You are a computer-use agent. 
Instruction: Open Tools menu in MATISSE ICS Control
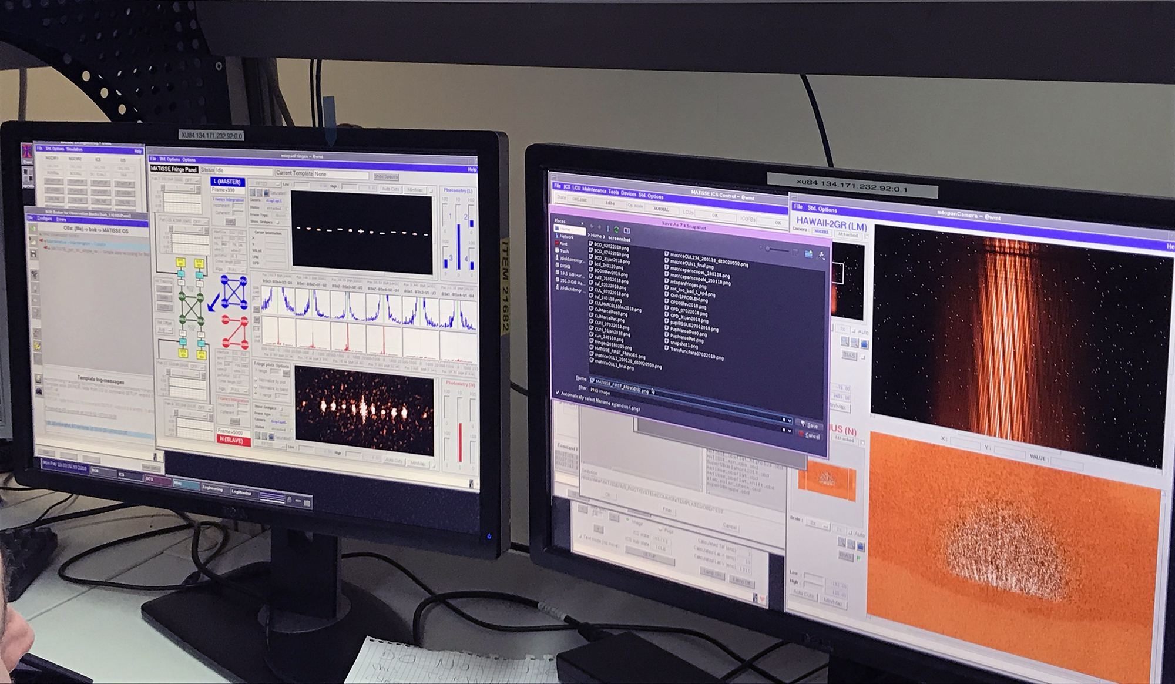click(614, 192)
